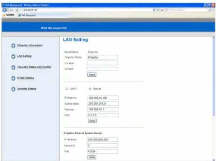Click the Stop loading icon
The height and width of the screenshot is (161, 216).
[162, 10]
